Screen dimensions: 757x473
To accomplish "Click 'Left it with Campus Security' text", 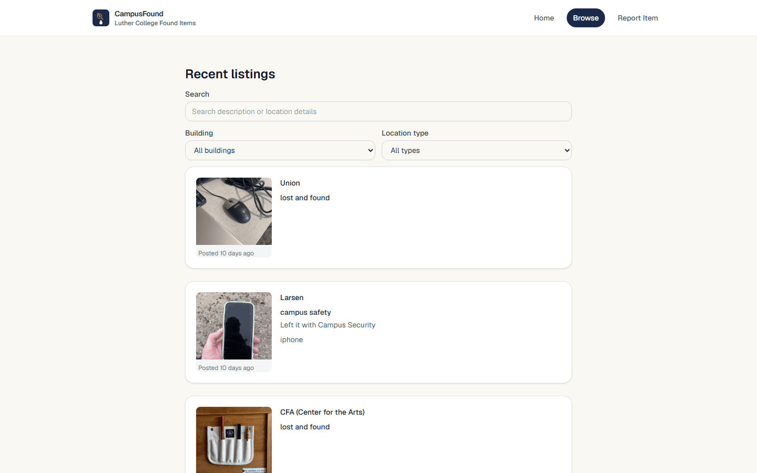I will (328, 325).
